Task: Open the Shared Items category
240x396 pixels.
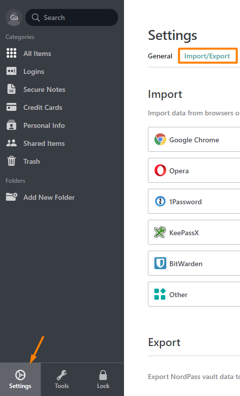Action: point(44,143)
